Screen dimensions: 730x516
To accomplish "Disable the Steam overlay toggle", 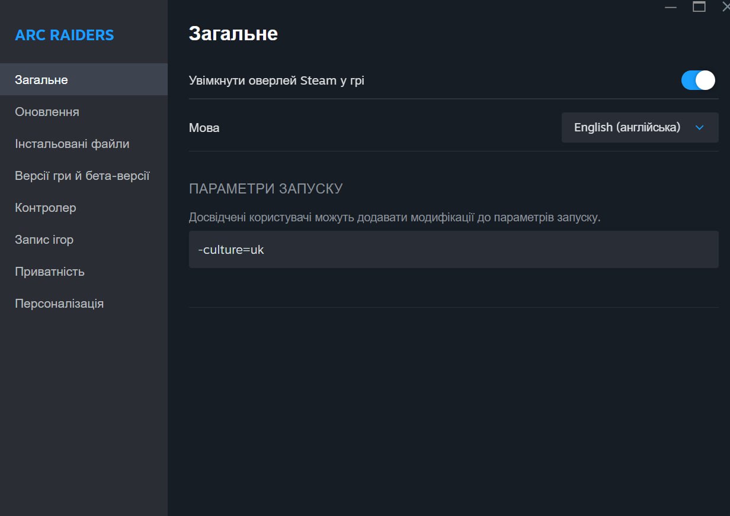I will (x=698, y=80).
